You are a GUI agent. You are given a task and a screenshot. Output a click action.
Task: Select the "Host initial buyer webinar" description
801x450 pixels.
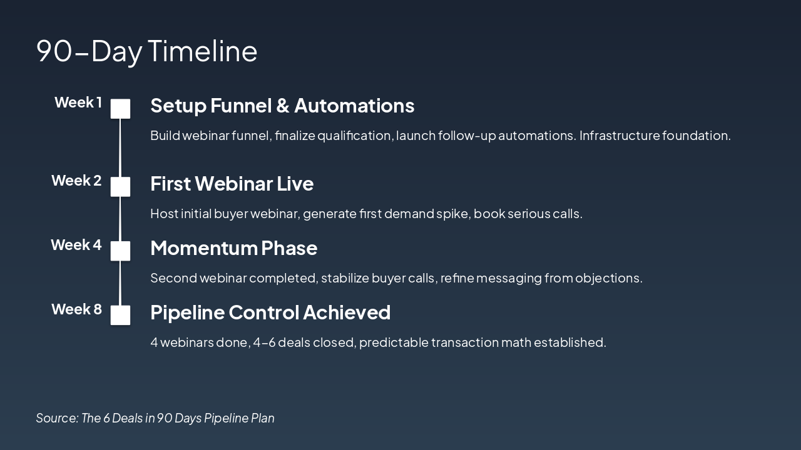366,214
